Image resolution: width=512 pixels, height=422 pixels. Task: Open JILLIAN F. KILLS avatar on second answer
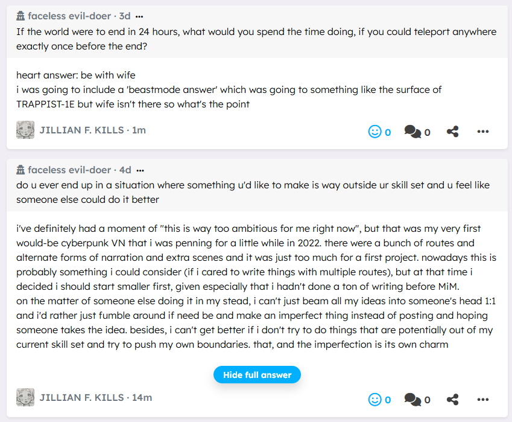click(x=25, y=398)
